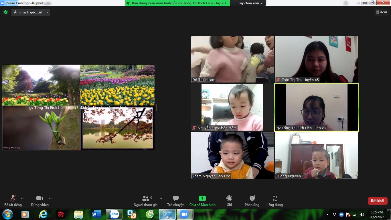Click the green encryption shield icon
The height and width of the screenshot is (220, 391).
pos(5,12)
